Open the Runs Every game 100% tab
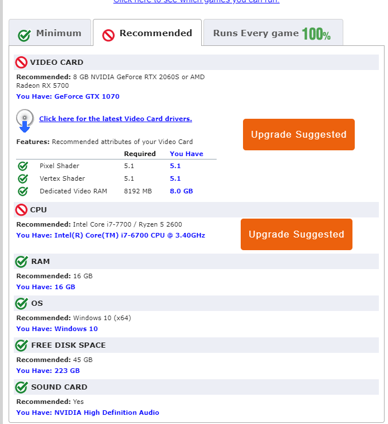The width and height of the screenshot is (388, 424). coord(273,33)
